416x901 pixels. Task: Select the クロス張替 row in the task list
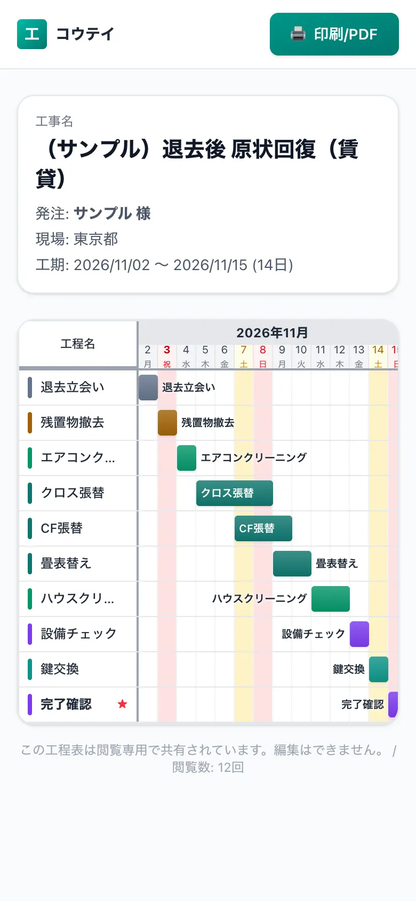(x=78, y=493)
